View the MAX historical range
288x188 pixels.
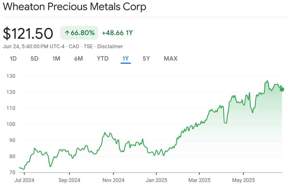[x=171, y=59]
